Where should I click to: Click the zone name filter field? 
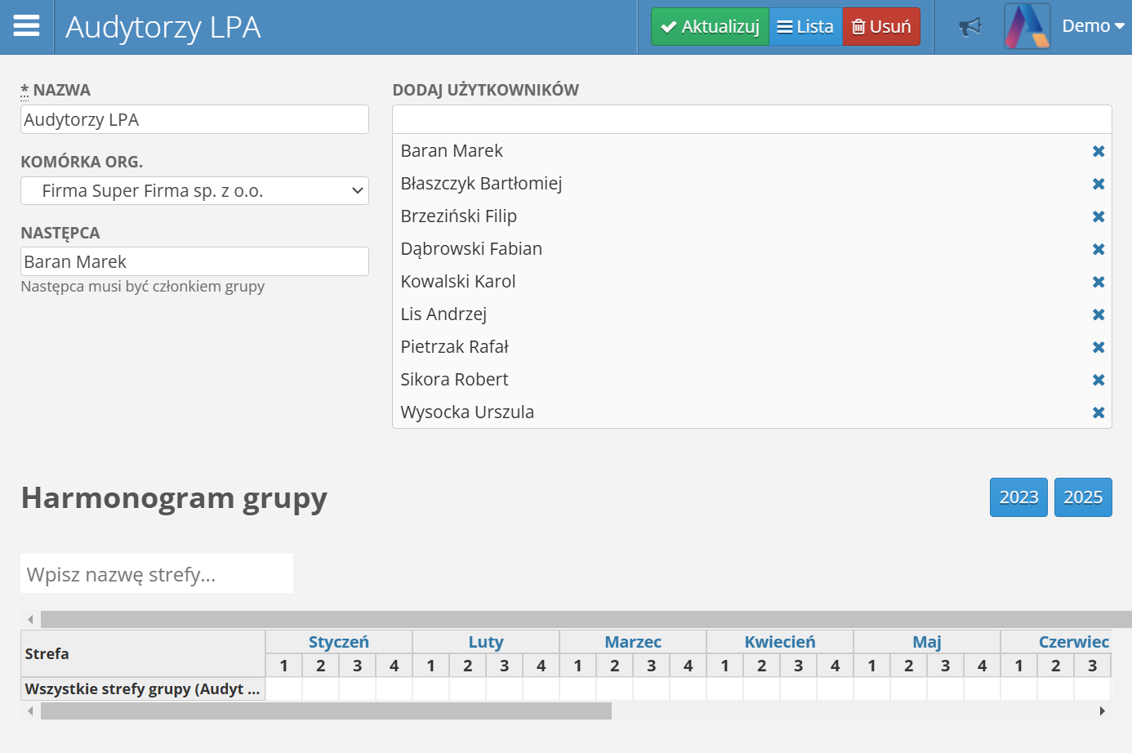157,574
